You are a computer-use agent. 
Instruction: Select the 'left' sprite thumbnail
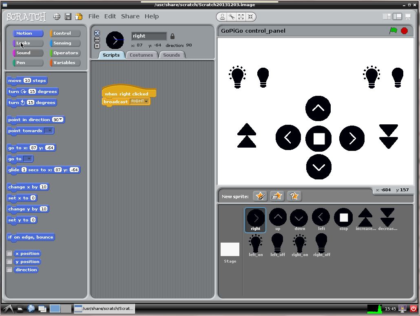point(321,219)
